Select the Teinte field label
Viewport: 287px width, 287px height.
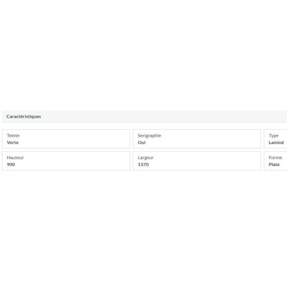coord(13,135)
